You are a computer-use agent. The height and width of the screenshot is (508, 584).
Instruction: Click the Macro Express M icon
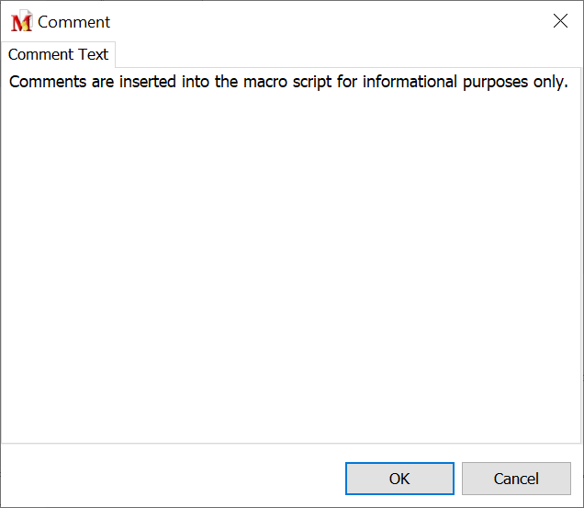point(21,22)
